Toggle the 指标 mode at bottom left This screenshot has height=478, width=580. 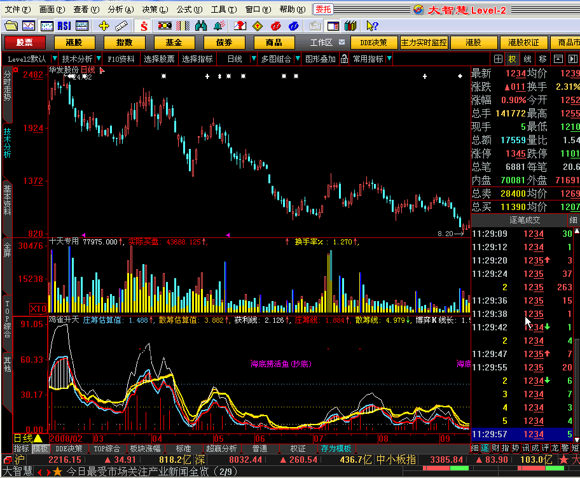coord(21,448)
